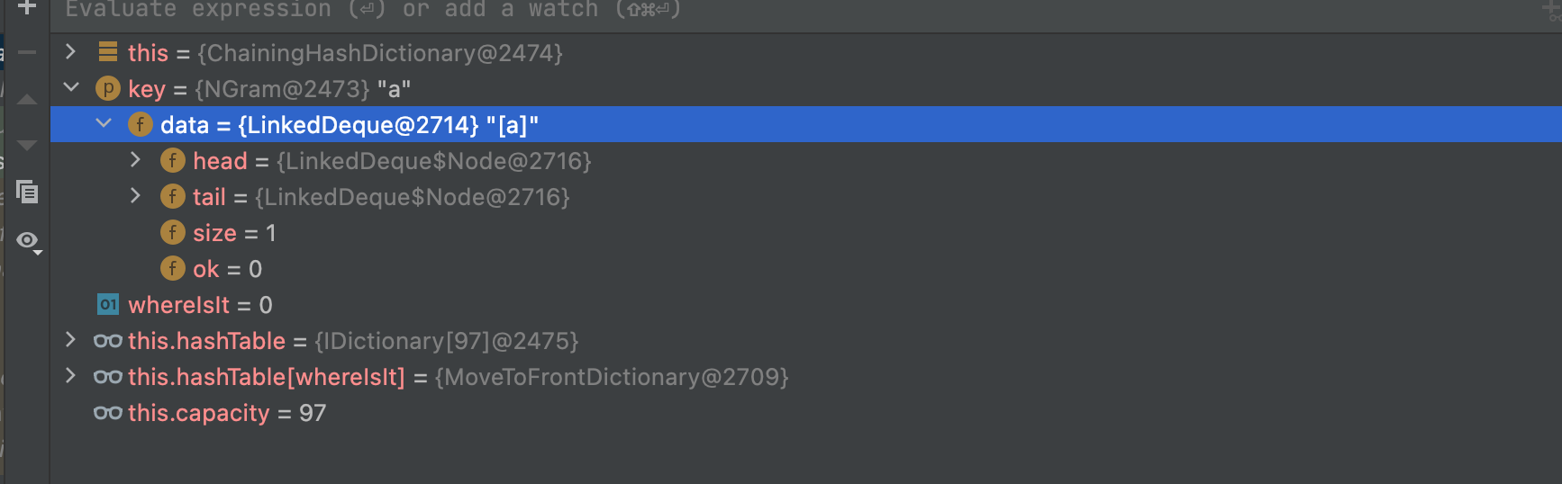Click the field icon beside head
Viewport: 1562px width, 484px height.
(172, 161)
